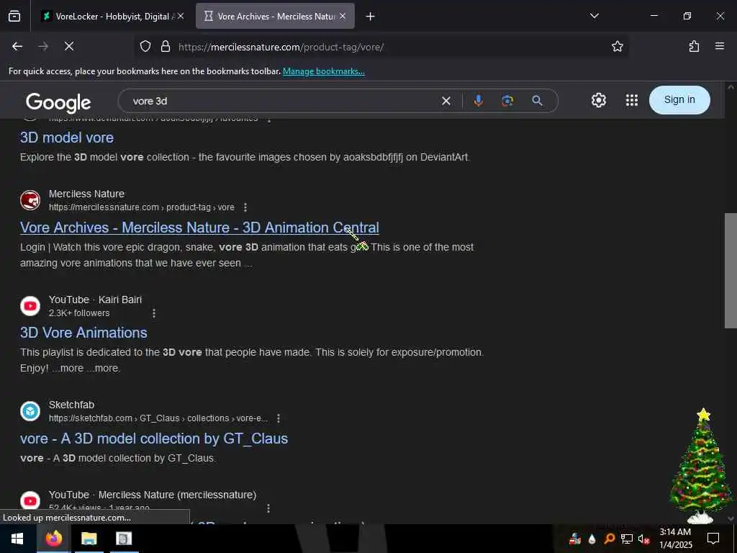The width and height of the screenshot is (737, 553).
Task: Open options for Merciless Nature YouTube result
Action: coord(268,508)
